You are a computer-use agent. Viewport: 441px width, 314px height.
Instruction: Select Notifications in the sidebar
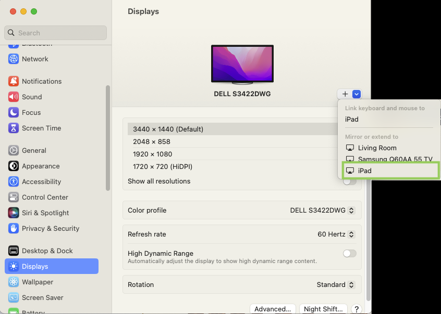pos(42,81)
